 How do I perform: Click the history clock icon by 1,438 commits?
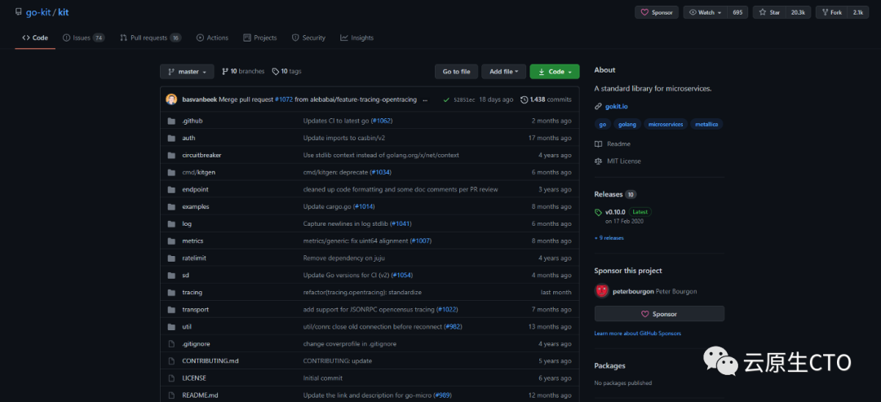tap(525, 100)
